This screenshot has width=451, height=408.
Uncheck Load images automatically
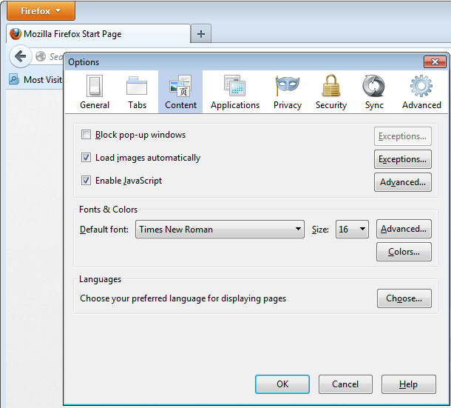pyautogui.click(x=87, y=158)
